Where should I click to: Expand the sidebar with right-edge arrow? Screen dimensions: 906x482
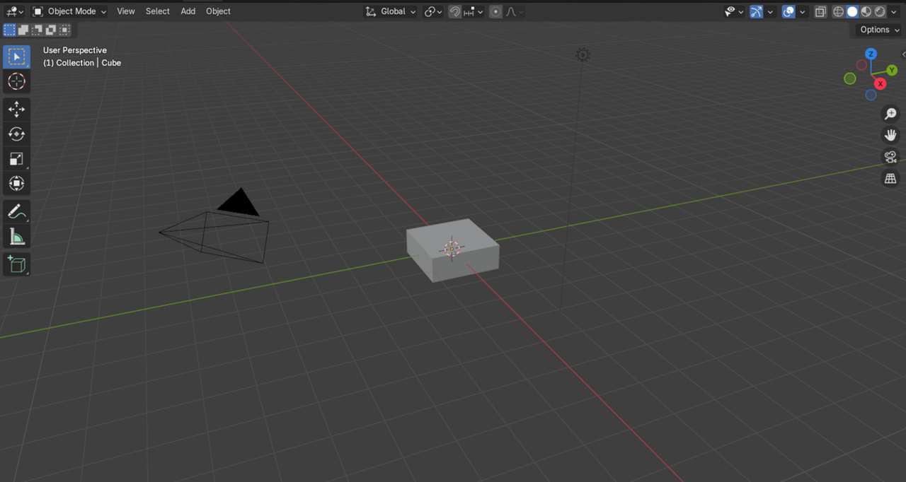point(902,54)
